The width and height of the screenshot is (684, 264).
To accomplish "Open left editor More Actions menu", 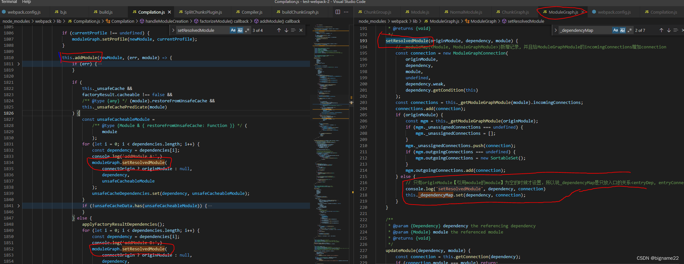I will 346,12.
